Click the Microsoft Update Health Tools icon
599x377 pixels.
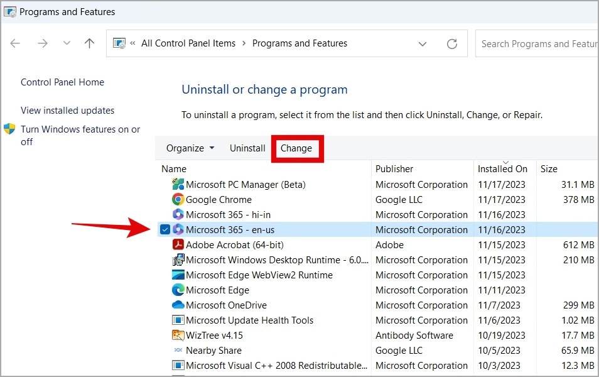(178, 320)
